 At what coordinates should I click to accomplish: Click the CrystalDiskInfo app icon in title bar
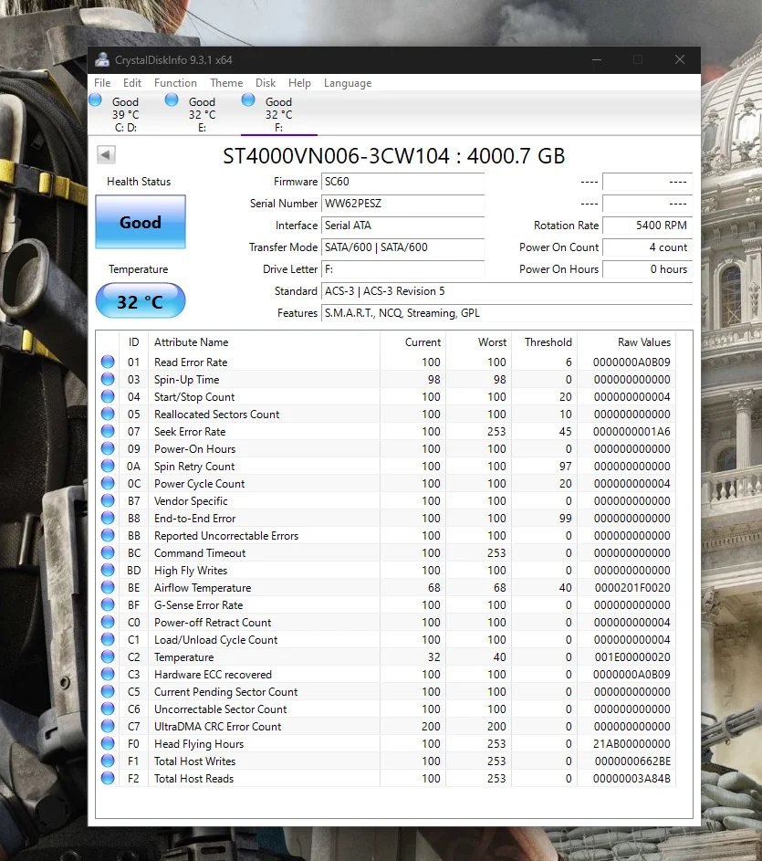[x=102, y=60]
